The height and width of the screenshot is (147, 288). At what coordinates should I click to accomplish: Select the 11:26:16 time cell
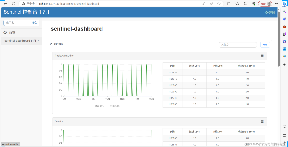173,79
